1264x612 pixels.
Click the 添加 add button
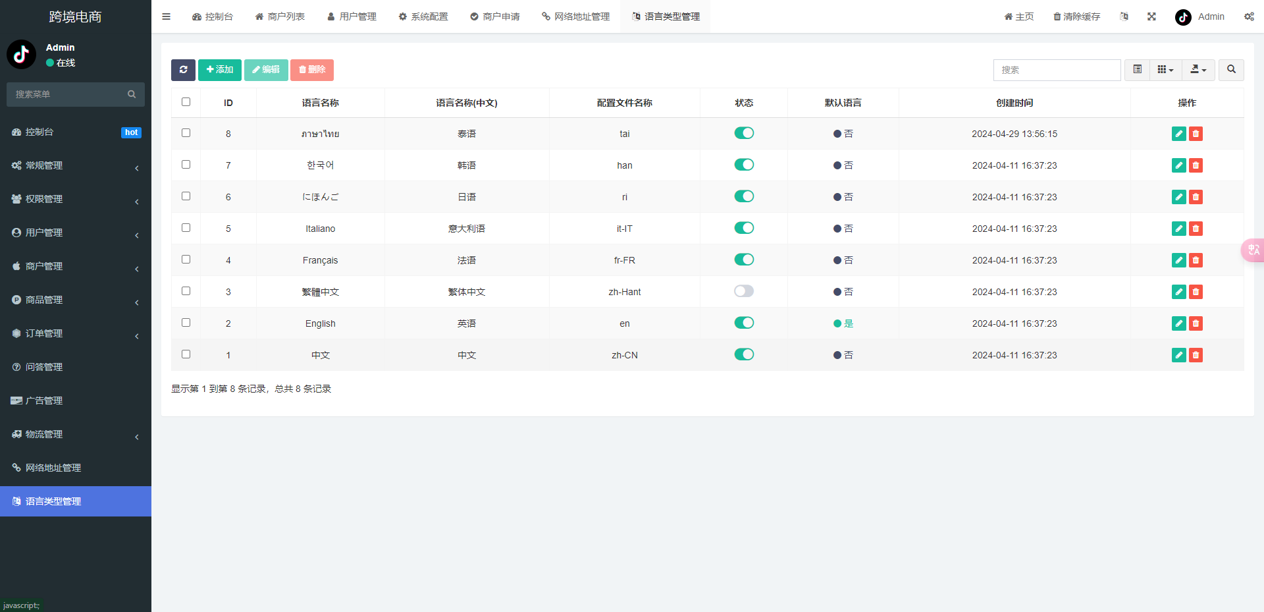coord(220,70)
